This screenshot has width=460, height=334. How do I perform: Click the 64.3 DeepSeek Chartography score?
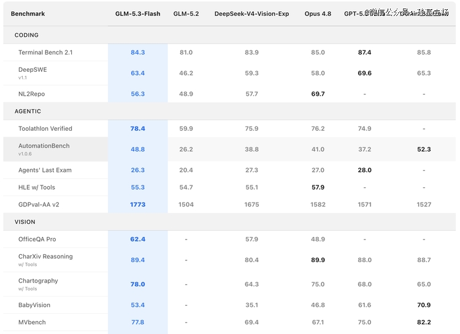pos(251,284)
